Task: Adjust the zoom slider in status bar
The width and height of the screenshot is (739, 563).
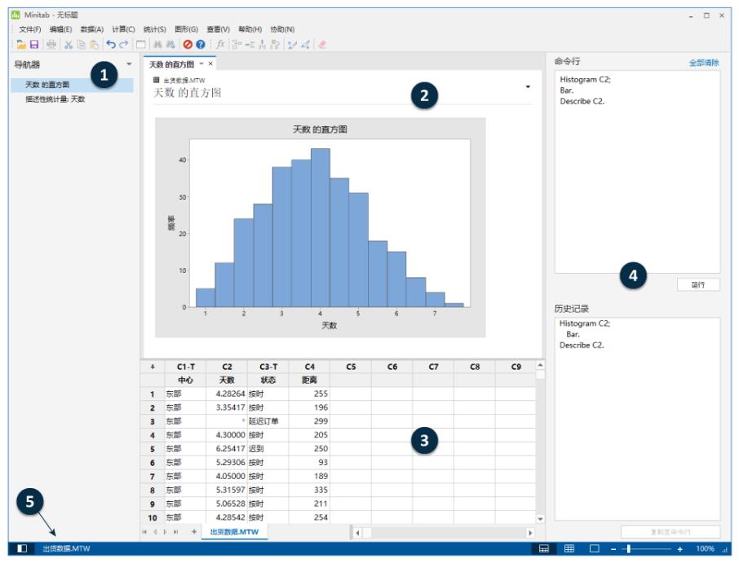Action: tap(629, 549)
